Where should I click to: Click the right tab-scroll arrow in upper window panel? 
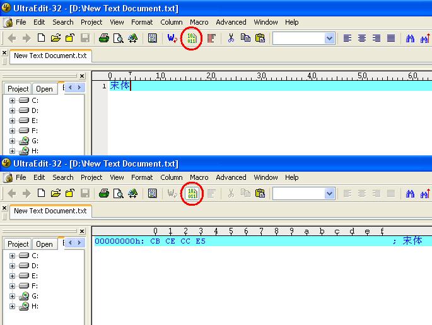79,87
